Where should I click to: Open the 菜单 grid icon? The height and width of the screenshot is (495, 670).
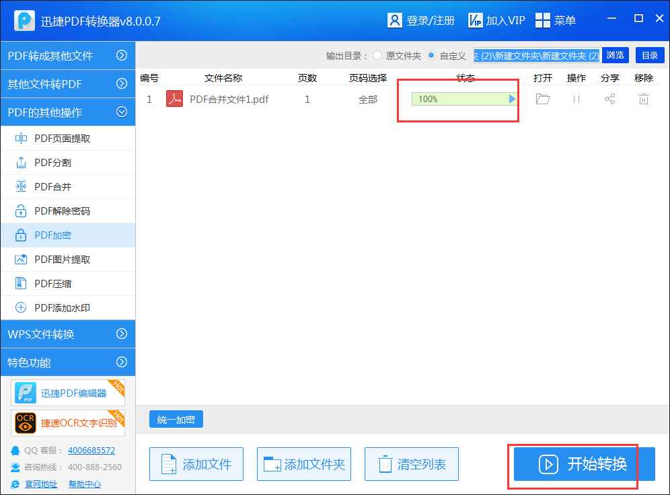tap(543, 20)
